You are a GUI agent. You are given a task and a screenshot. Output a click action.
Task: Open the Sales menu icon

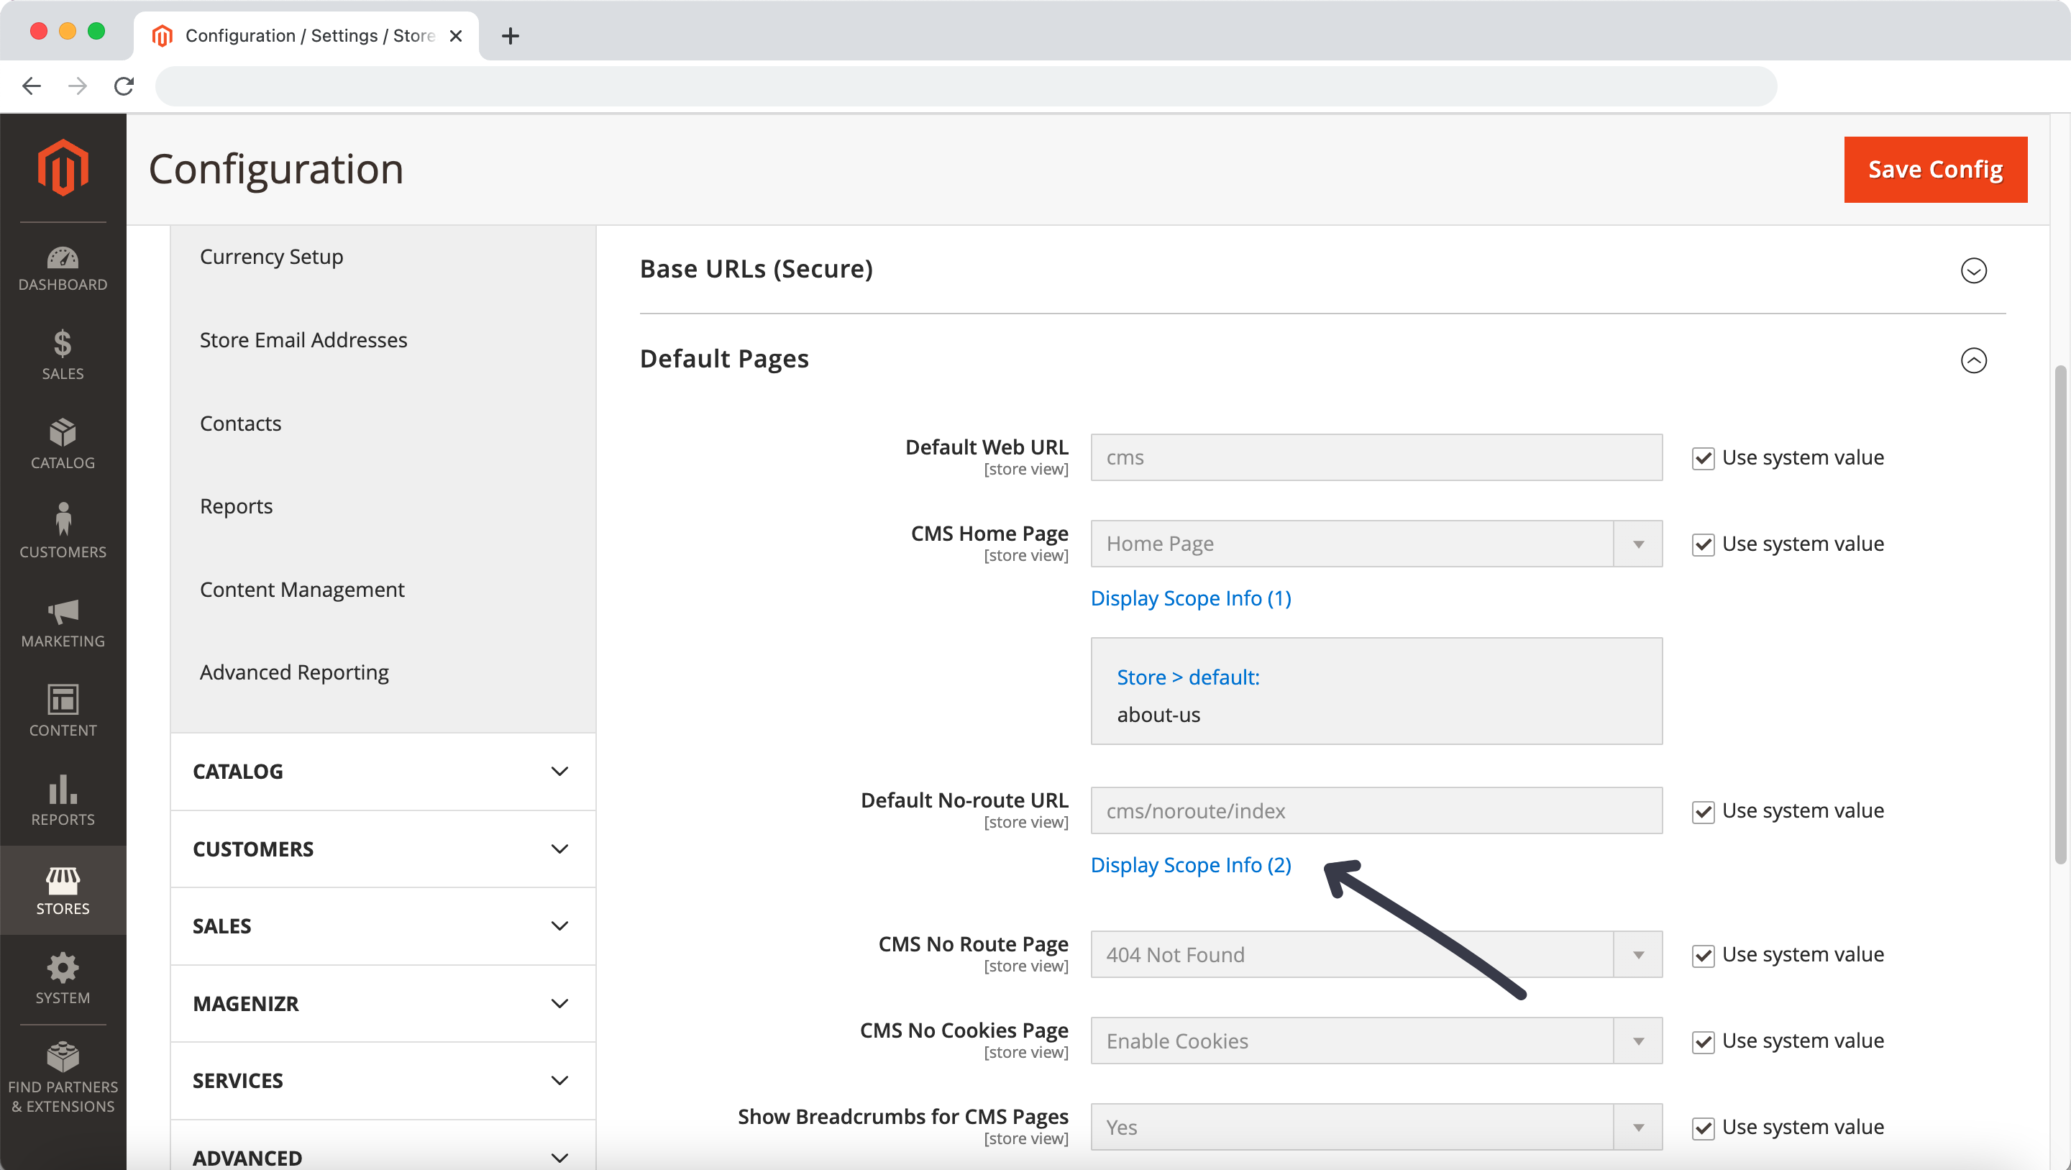[x=63, y=355]
